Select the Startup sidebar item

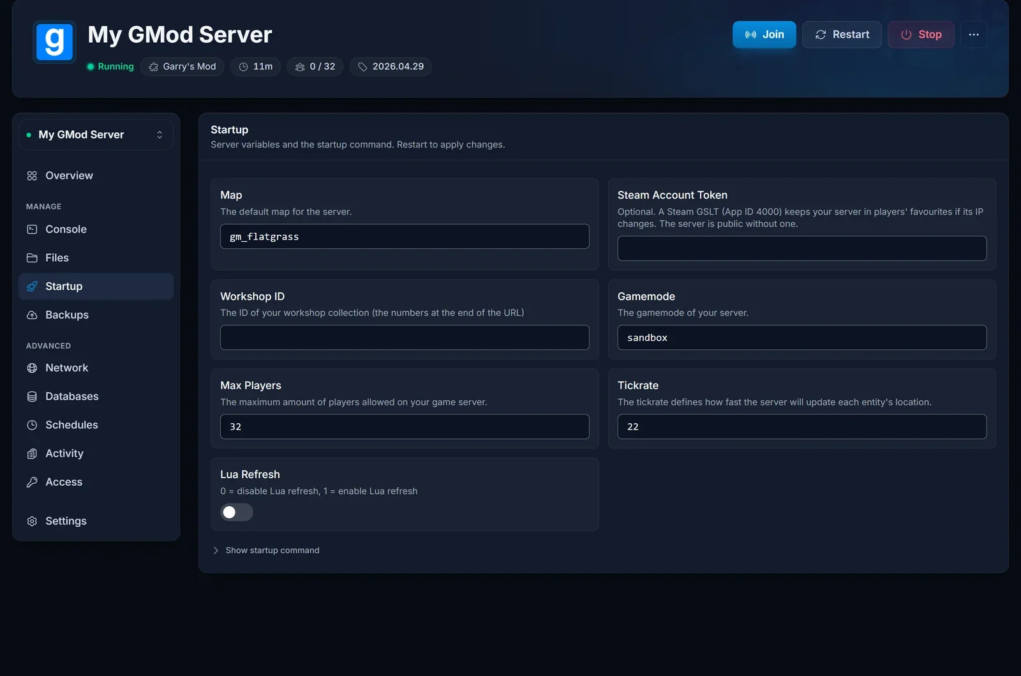(96, 287)
